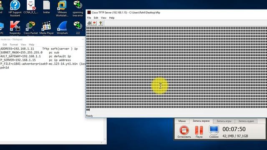Open the View menu in Cisco TFTP Server
Viewport: 267px width, 150px height.
(103, 17)
